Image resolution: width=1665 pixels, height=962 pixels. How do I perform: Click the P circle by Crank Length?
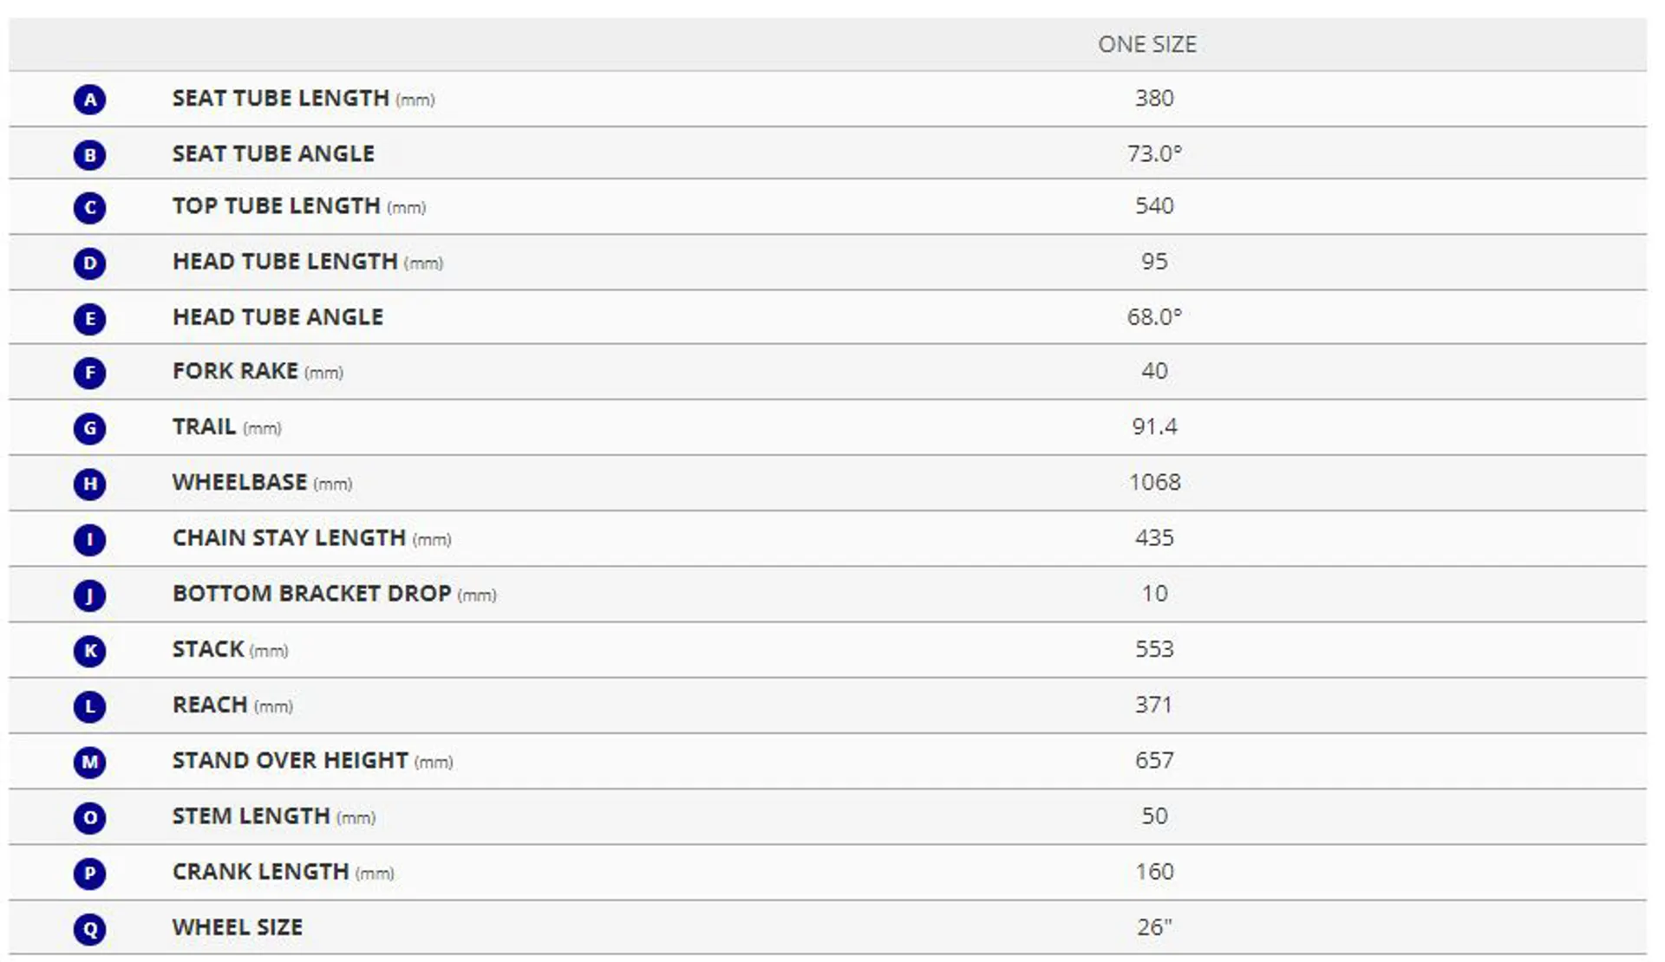89,874
